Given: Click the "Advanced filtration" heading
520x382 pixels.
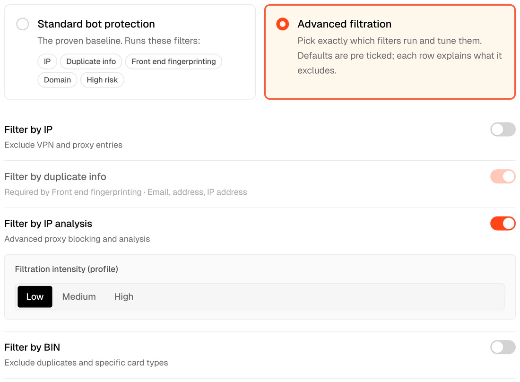Looking at the screenshot, I should 344,24.
